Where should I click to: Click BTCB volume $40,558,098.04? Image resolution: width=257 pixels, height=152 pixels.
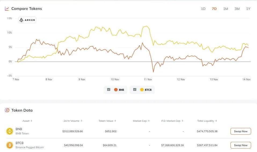73,145
